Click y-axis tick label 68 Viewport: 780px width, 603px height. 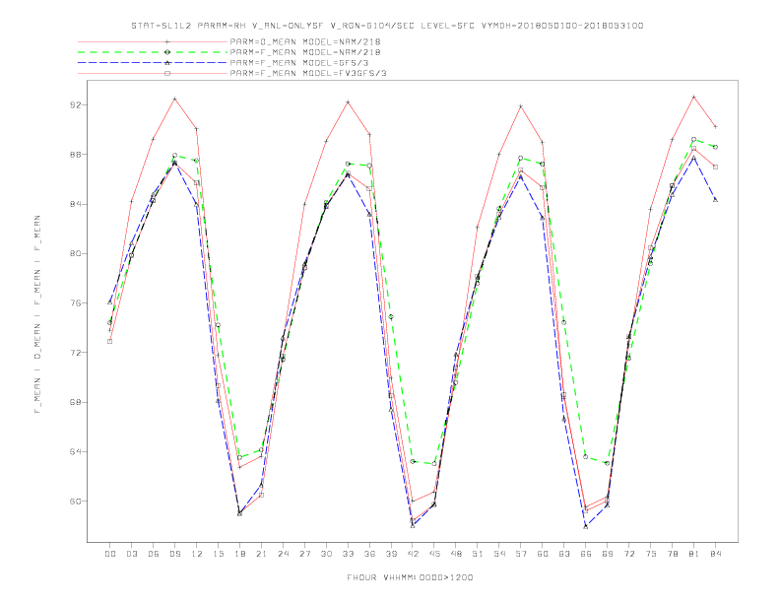[74, 402]
